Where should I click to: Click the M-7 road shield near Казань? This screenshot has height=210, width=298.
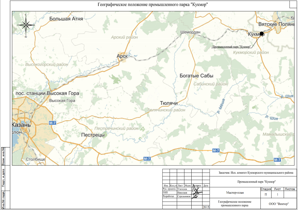pyautogui.click(x=53, y=123)
